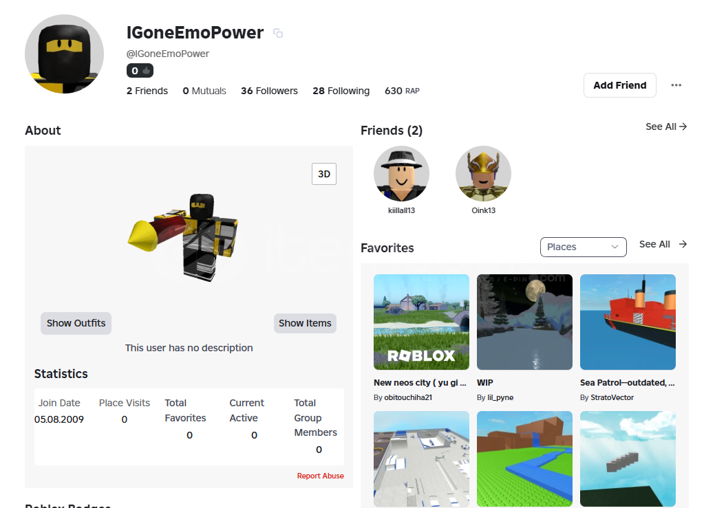The width and height of the screenshot is (715, 508).
Task: Open the green baseplate river place thumbnail
Action: tap(524, 459)
